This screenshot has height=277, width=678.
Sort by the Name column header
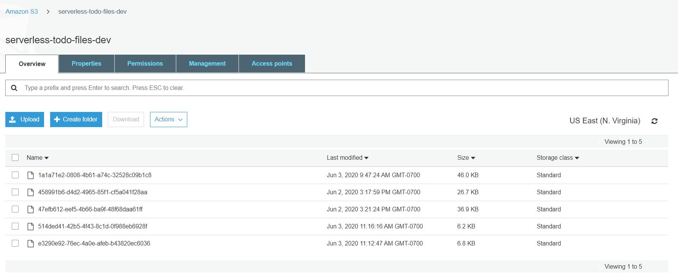click(x=38, y=157)
